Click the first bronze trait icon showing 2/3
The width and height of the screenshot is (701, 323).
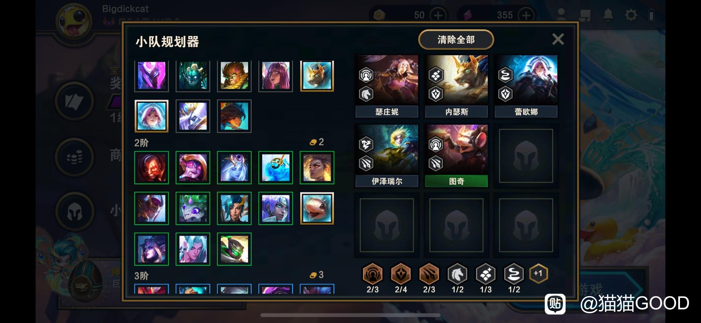coord(373,274)
